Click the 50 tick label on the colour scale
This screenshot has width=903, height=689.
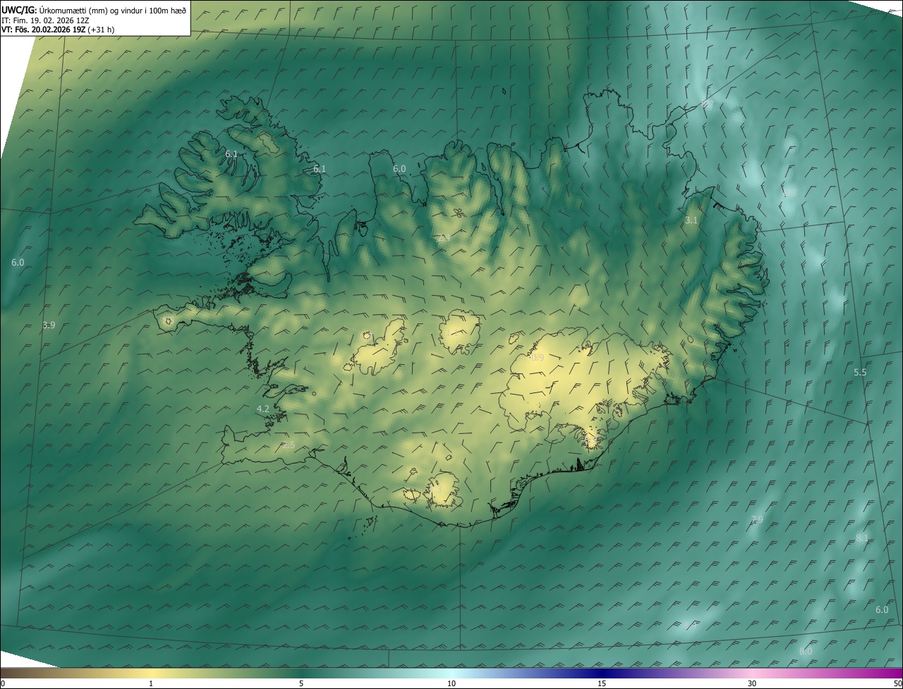point(897,683)
